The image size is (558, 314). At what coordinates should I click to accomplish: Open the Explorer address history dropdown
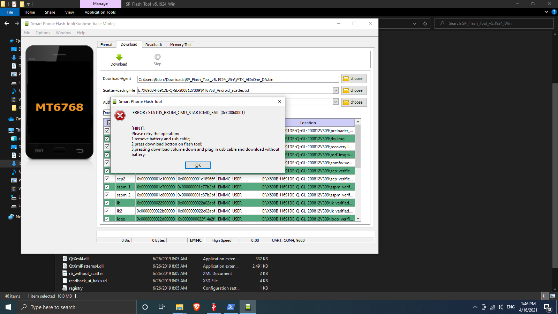click(415, 23)
